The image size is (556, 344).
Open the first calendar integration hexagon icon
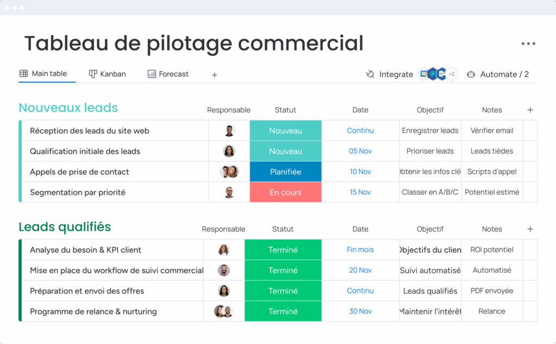424,74
